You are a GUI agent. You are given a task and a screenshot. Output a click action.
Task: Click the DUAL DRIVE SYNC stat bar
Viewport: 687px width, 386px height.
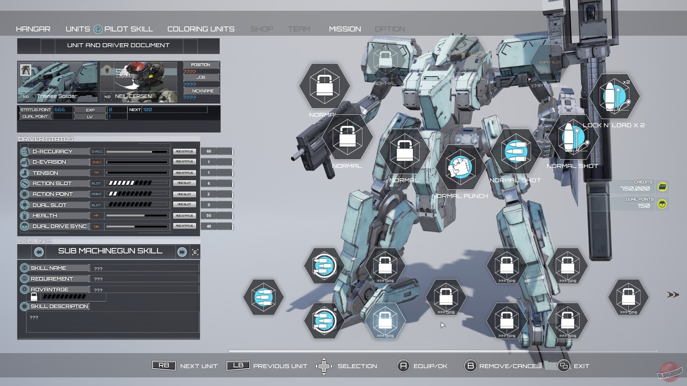(137, 226)
